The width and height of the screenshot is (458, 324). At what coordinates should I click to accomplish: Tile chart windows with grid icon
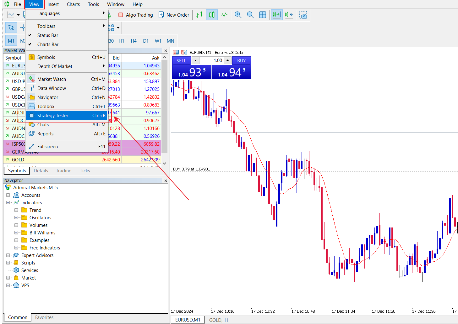pyautogui.click(x=263, y=15)
